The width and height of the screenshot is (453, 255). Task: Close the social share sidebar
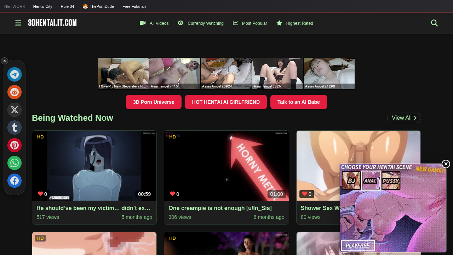(x=5, y=61)
